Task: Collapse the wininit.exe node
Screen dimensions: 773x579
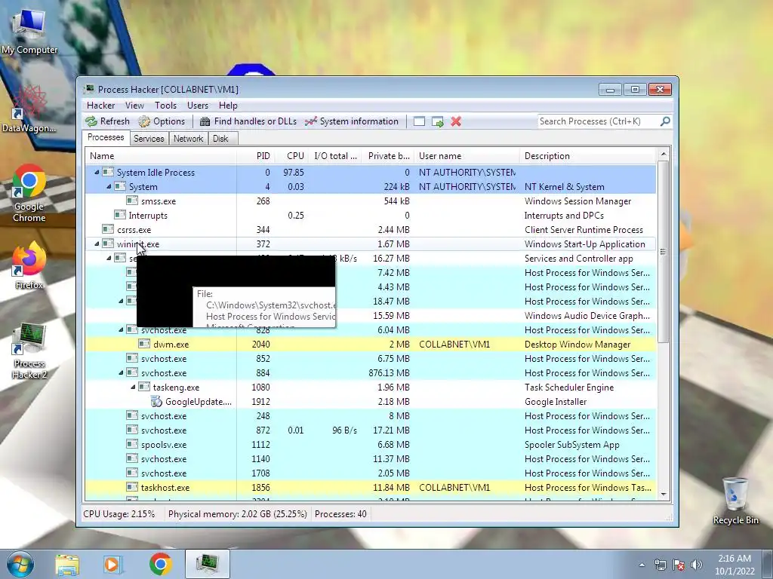Action: pos(97,244)
